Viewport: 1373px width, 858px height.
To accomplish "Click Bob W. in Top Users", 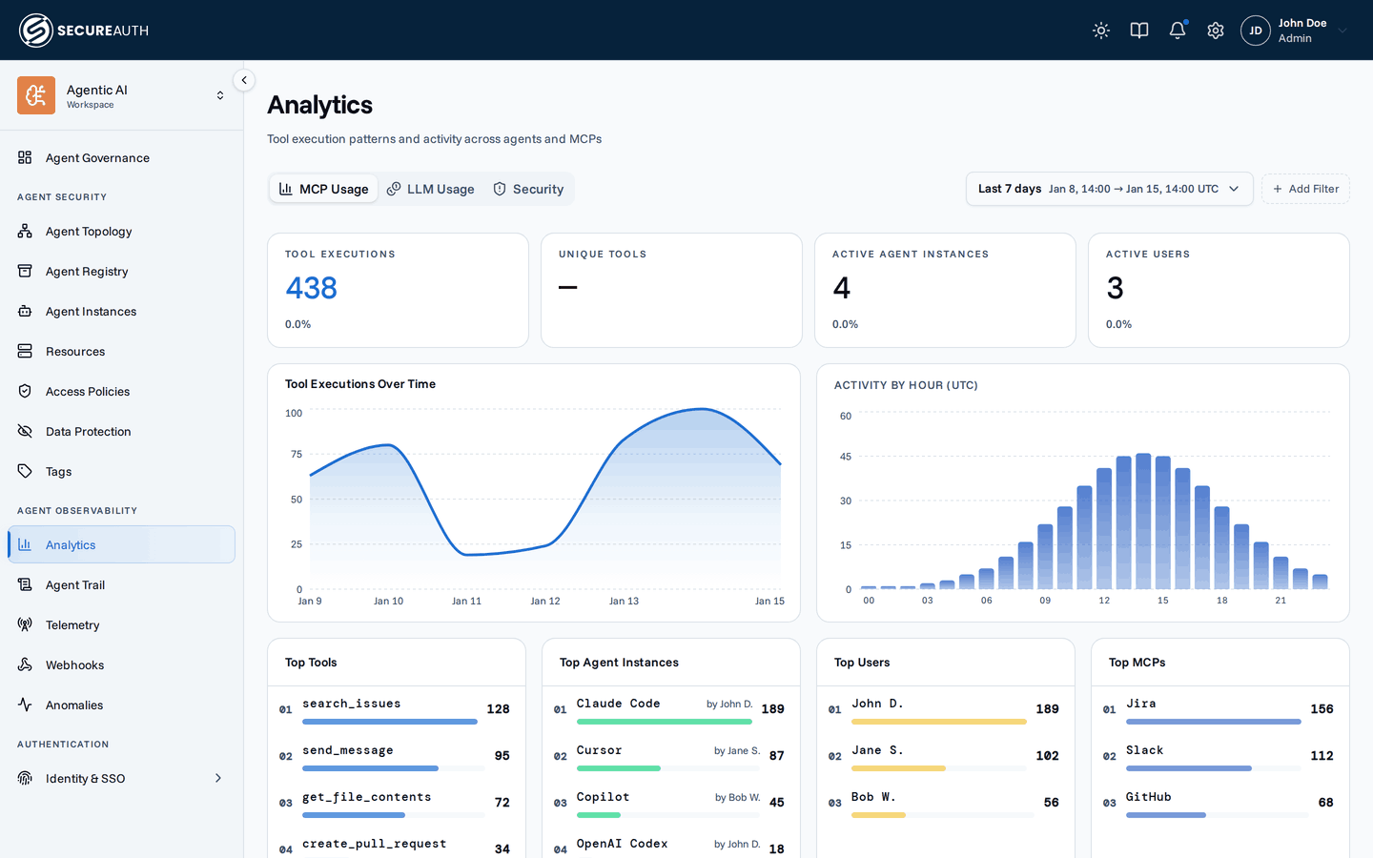I will (946, 803).
